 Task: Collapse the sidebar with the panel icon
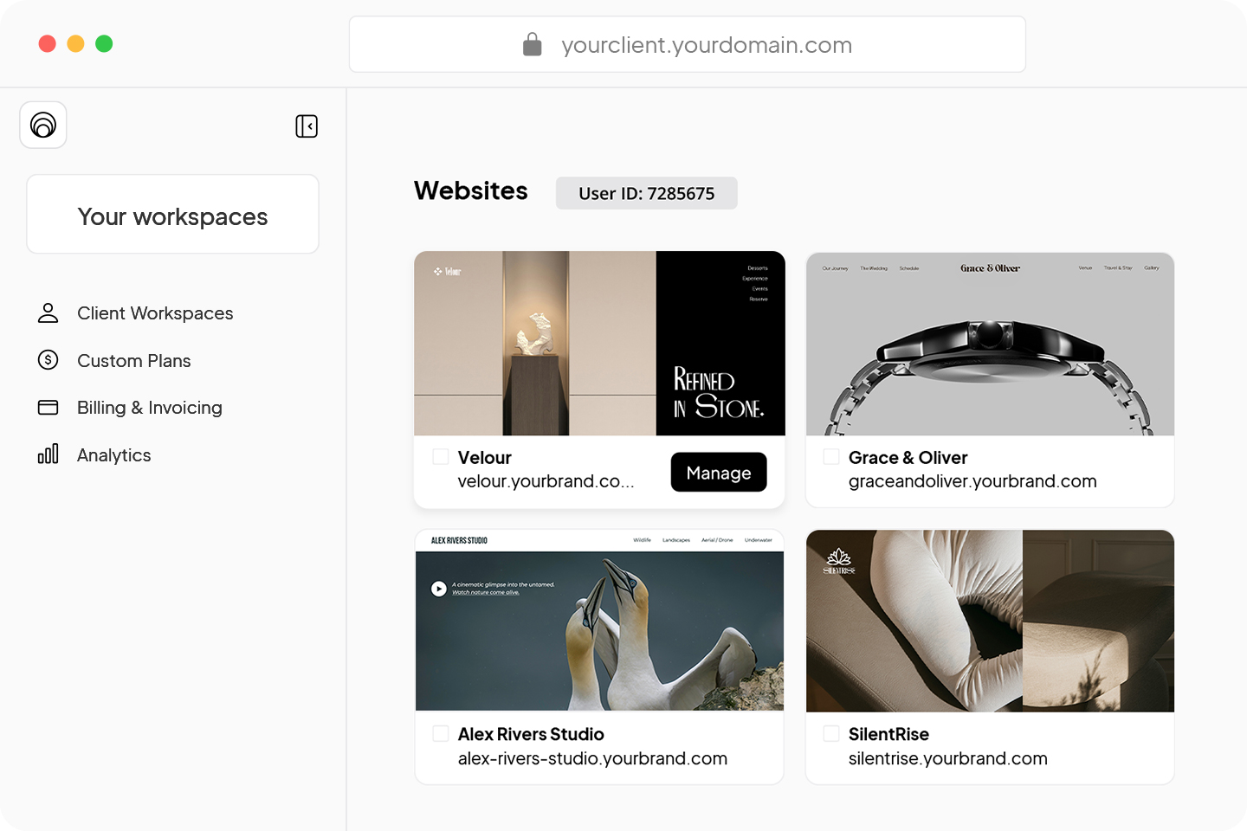[x=307, y=126]
